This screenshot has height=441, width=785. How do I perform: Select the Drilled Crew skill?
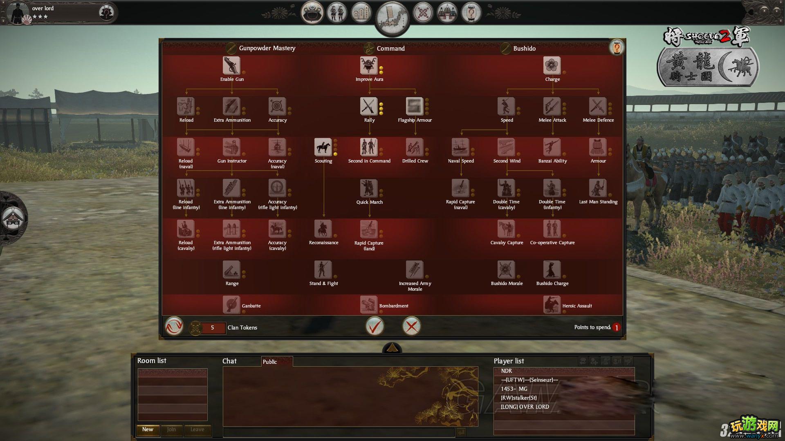415,147
